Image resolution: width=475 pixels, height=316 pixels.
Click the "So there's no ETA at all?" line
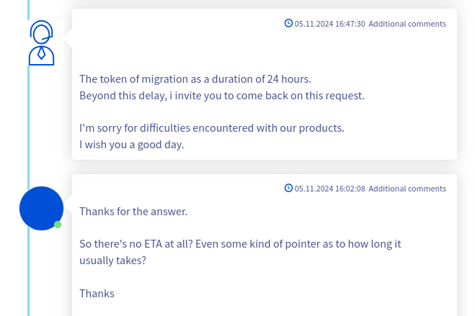click(x=239, y=244)
